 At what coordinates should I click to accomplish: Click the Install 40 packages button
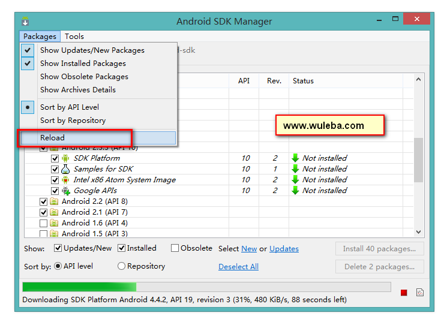pyautogui.click(x=379, y=249)
